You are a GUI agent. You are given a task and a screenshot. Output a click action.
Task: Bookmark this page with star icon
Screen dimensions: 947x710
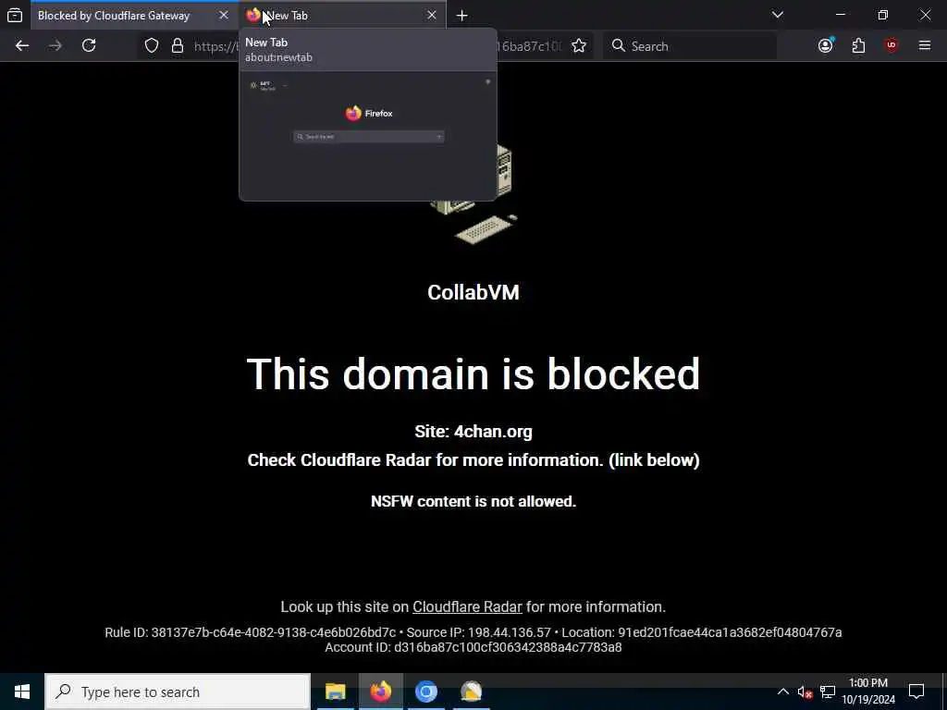coord(579,46)
